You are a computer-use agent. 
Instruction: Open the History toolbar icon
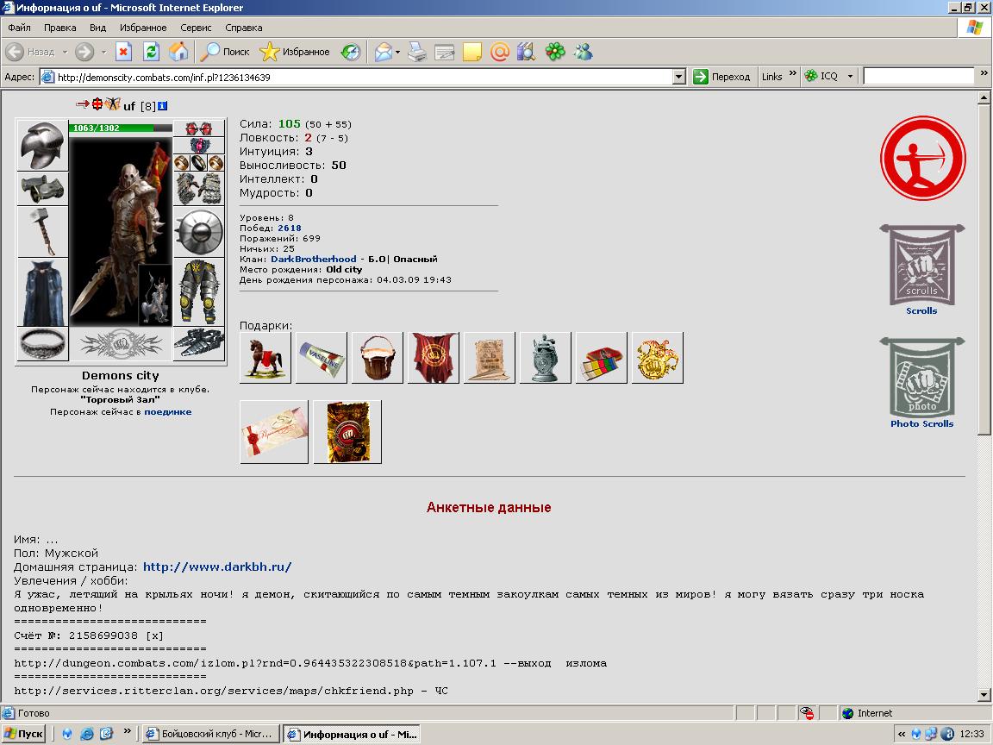pos(350,52)
